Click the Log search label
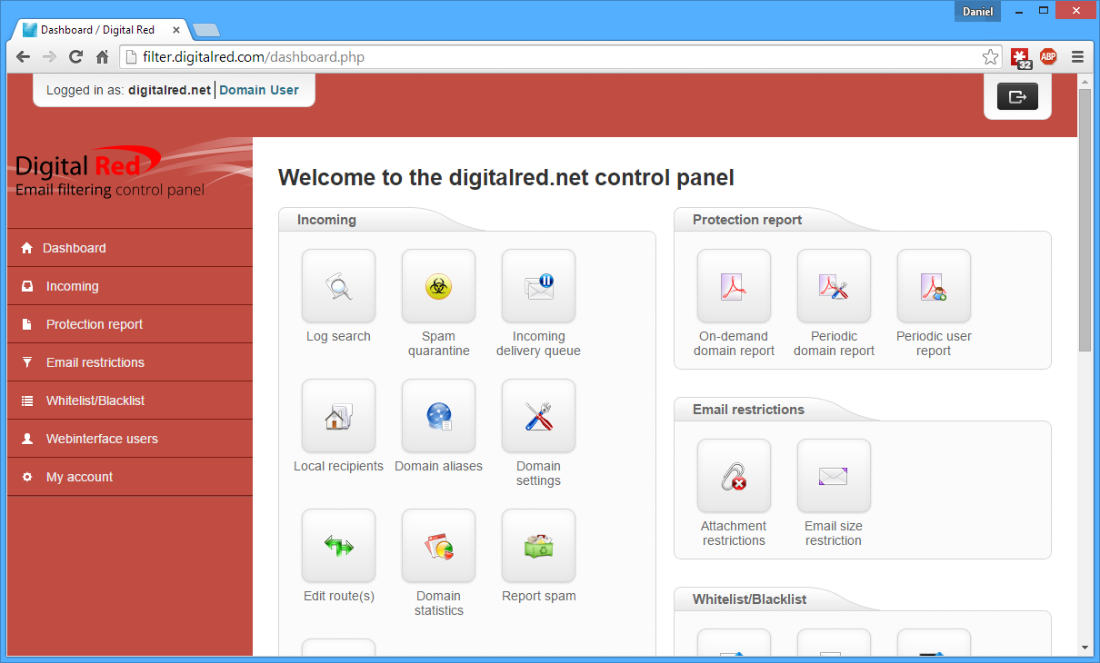This screenshot has height=663, width=1100. coord(338,336)
